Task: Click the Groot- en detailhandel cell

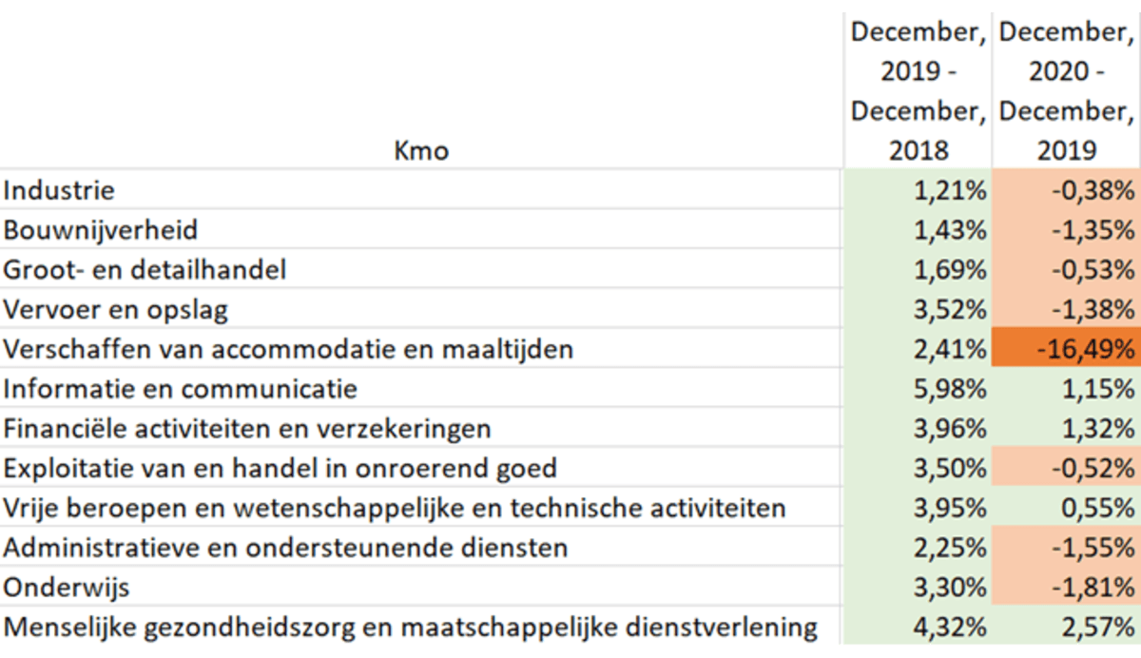Action: click(145, 270)
